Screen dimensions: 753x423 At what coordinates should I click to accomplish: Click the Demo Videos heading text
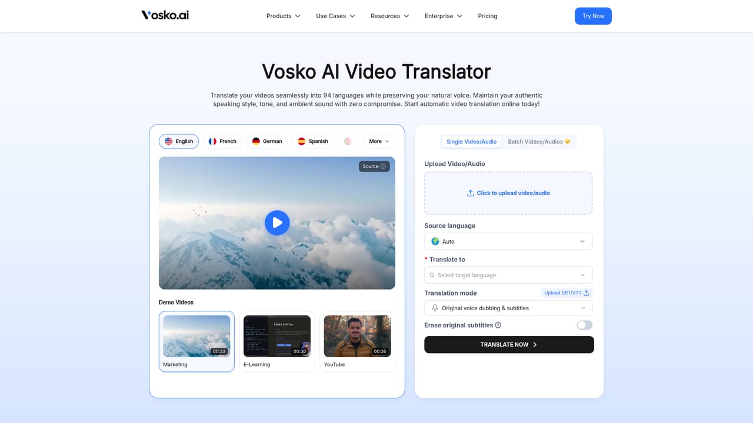pos(176,303)
